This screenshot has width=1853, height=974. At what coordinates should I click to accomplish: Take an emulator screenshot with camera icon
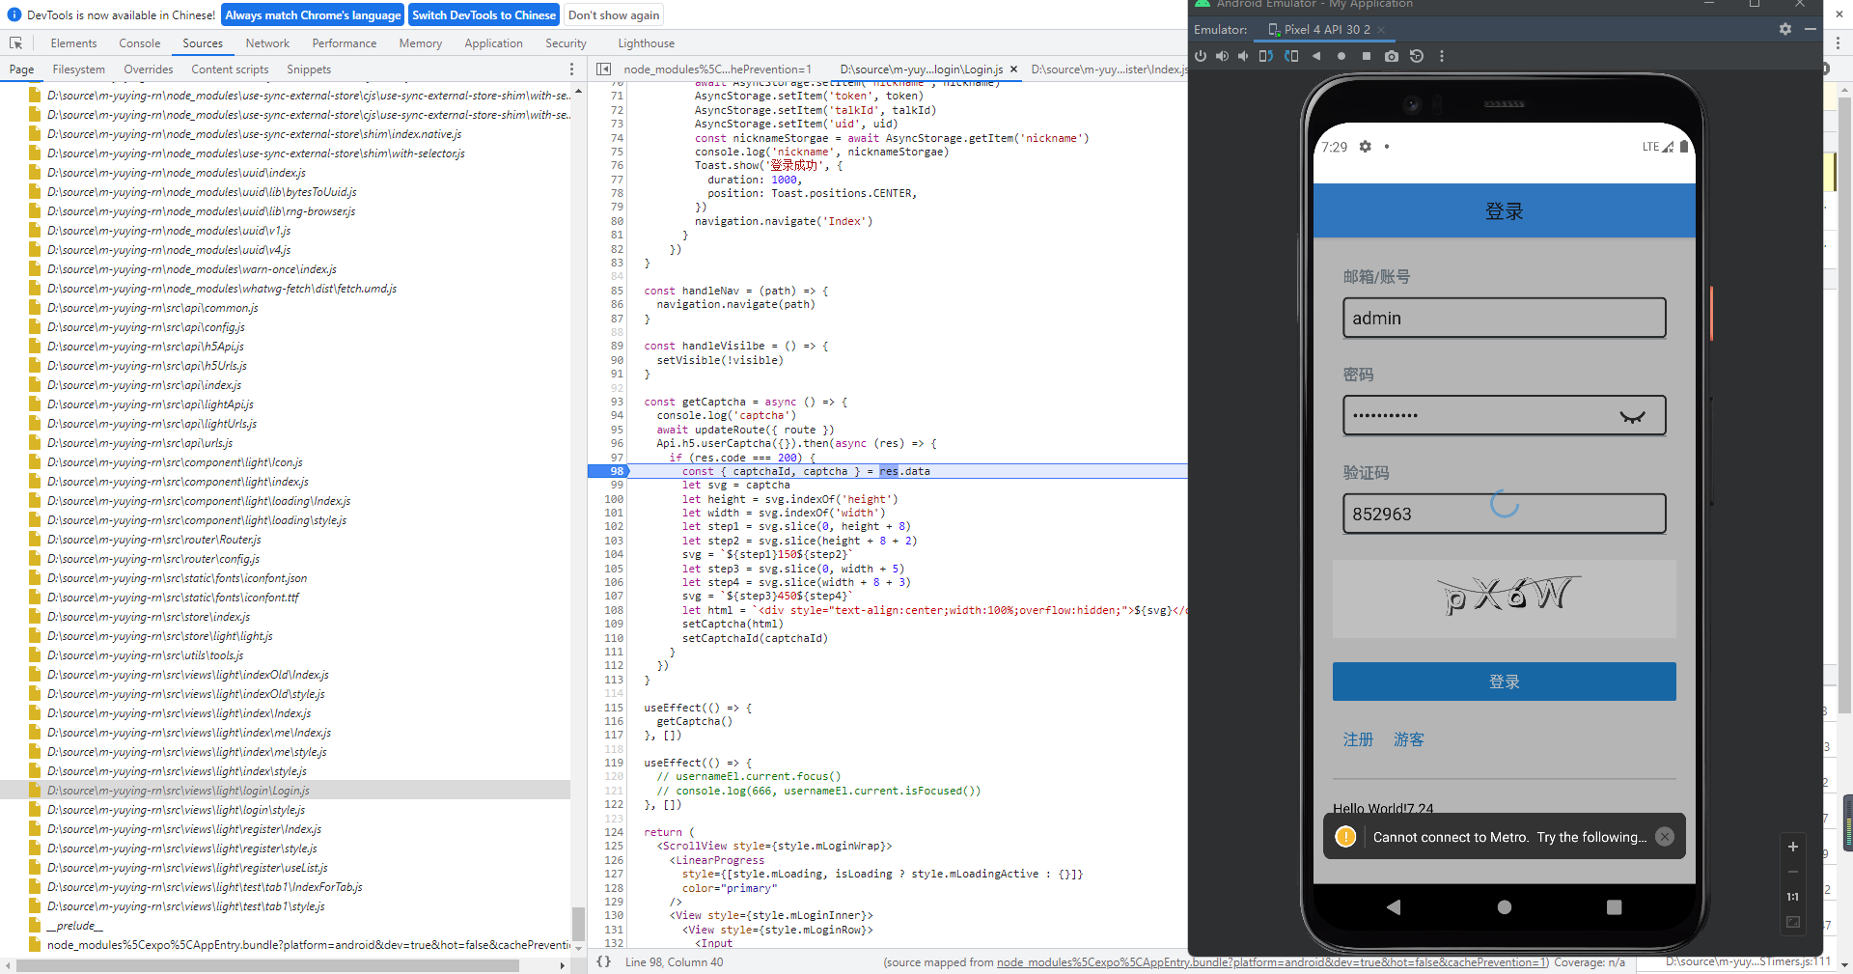pos(1392,56)
